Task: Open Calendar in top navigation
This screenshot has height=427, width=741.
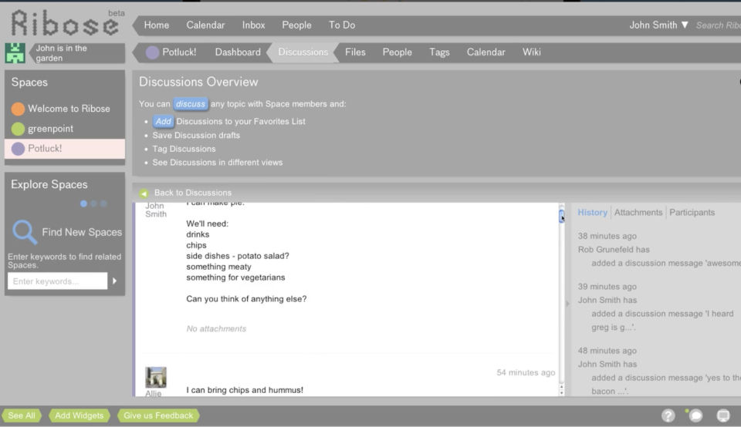Action: coord(205,25)
